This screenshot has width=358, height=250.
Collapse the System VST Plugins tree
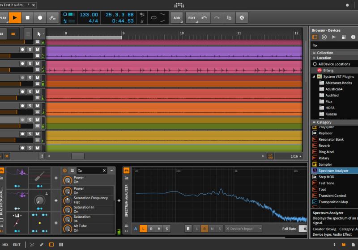pyautogui.click(x=314, y=77)
